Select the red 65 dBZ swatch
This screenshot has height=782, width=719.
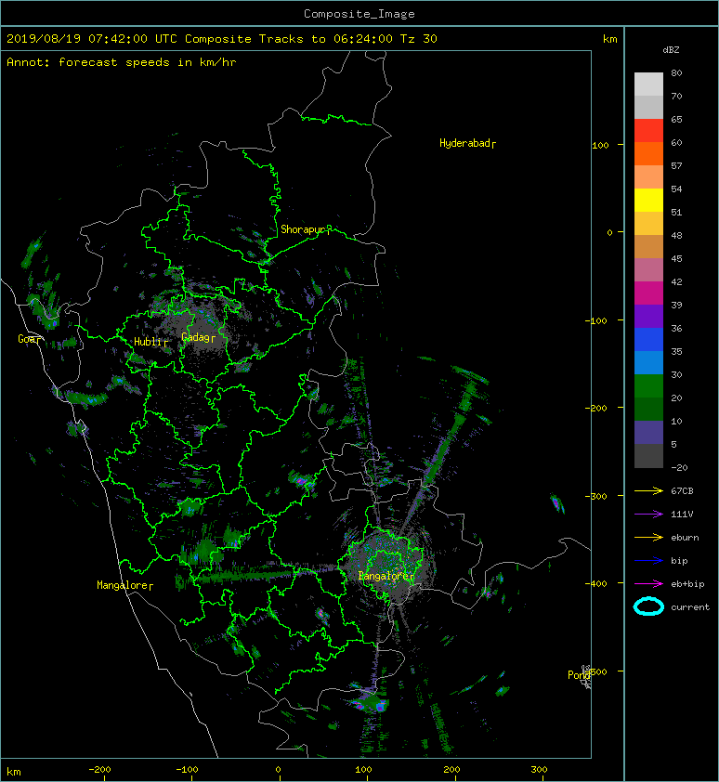[x=648, y=131]
